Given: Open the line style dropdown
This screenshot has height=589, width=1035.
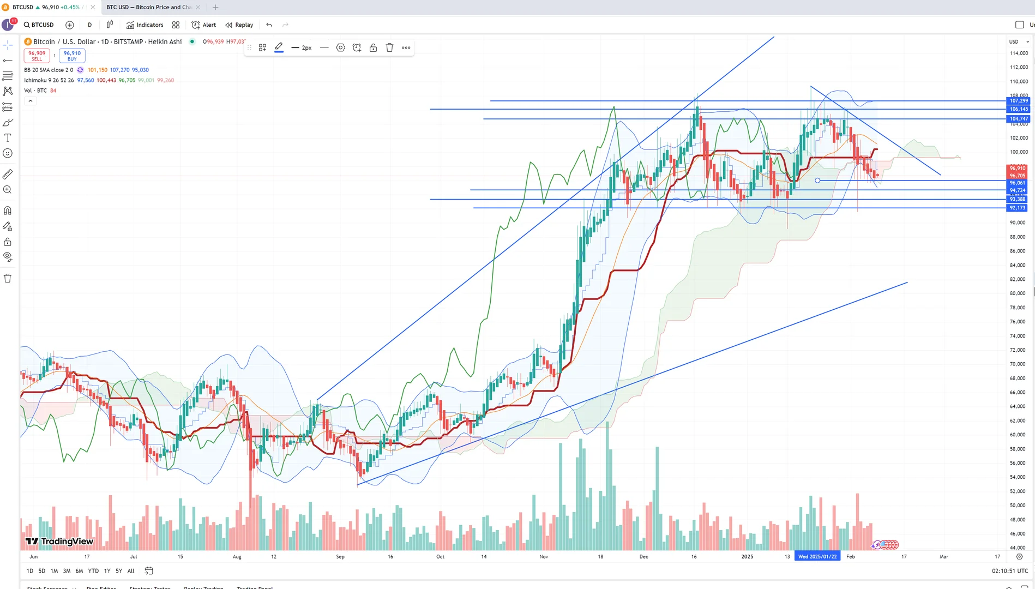Looking at the screenshot, I should pyautogui.click(x=324, y=48).
